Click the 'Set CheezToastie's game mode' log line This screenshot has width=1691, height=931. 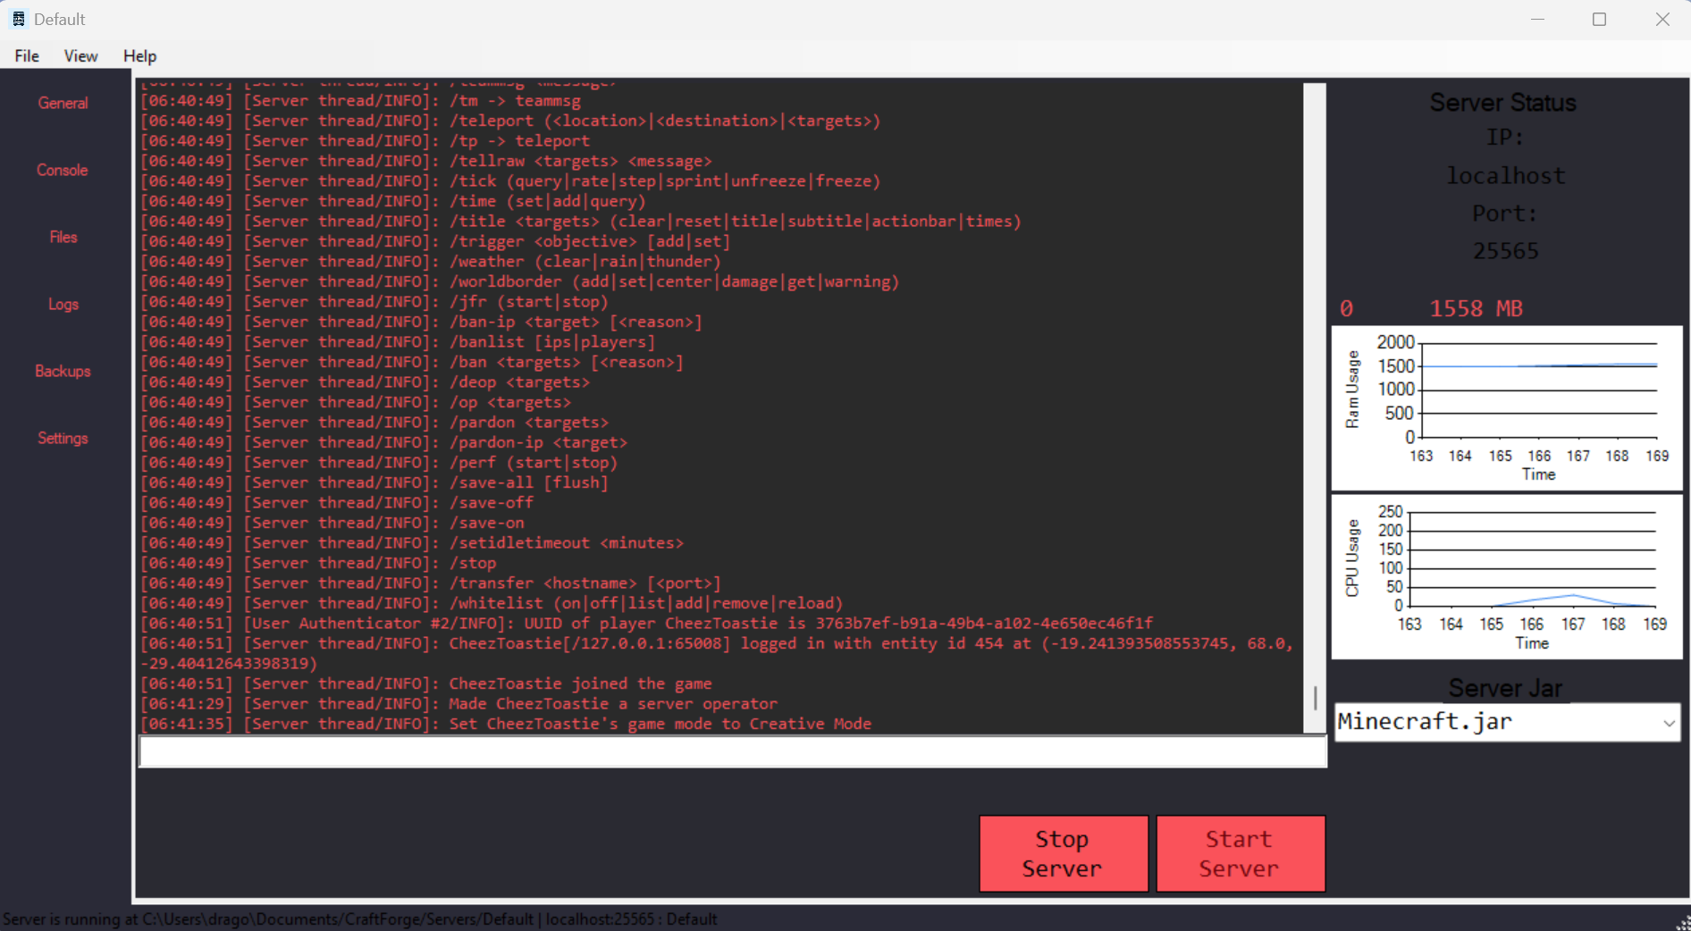(x=506, y=724)
